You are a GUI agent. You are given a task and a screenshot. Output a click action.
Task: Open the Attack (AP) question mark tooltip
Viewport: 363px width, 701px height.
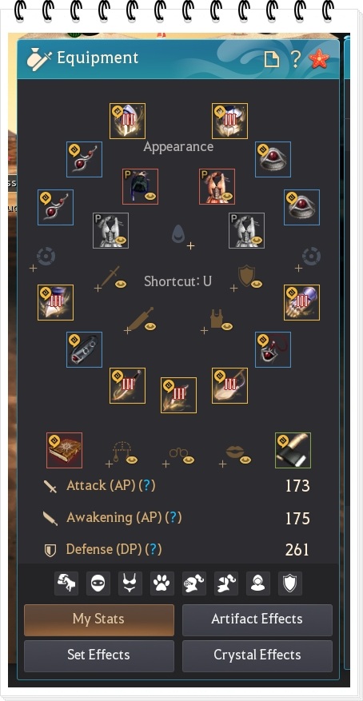click(x=147, y=485)
